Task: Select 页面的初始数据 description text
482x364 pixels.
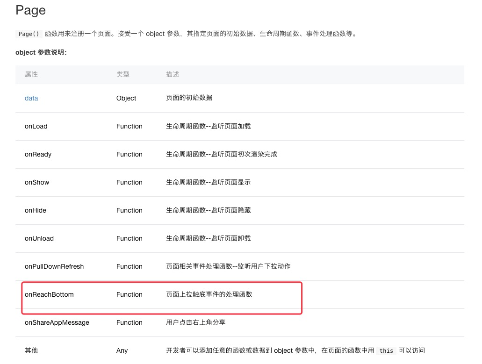Action: [x=189, y=98]
